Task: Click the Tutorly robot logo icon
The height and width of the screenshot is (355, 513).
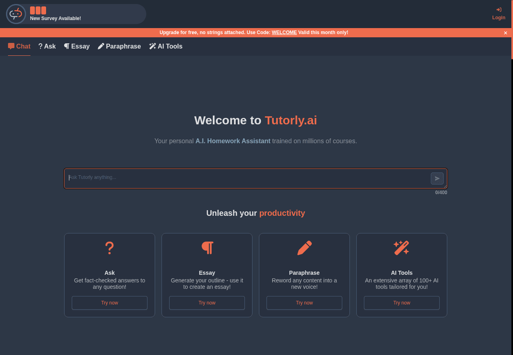Action: 16,14
